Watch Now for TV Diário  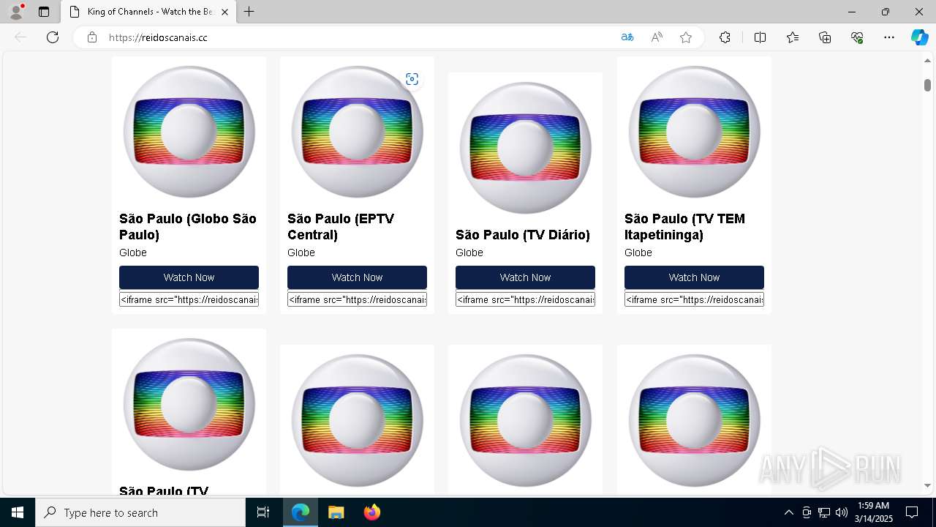[525, 277]
